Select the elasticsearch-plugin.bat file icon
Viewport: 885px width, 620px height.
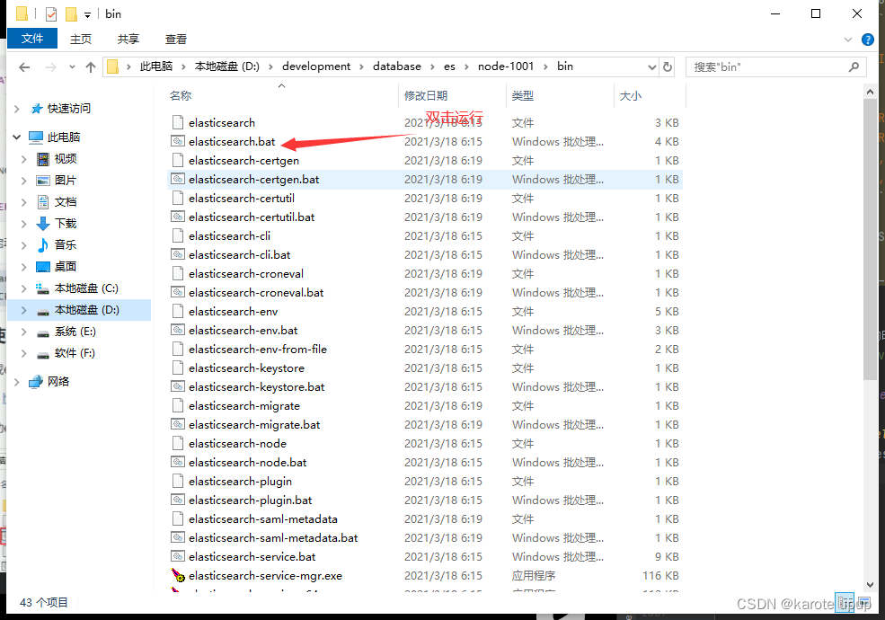pyautogui.click(x=178, y=500)
